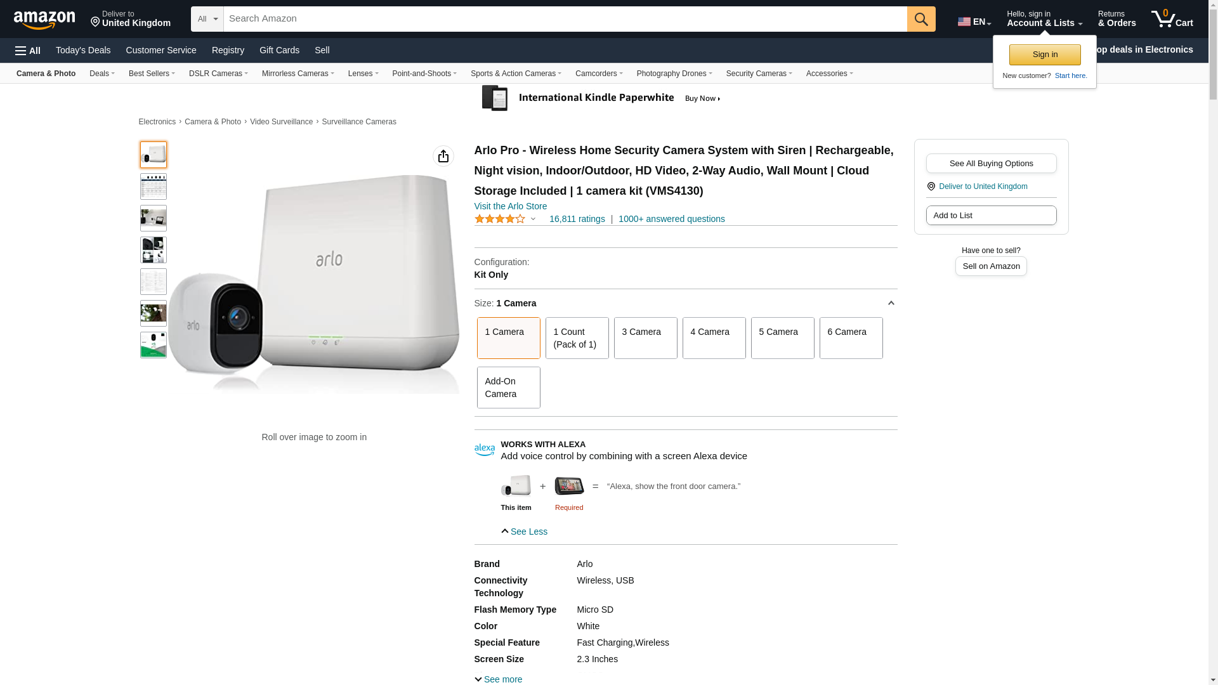This screenshot has width=1218, height=685.
Task: Select the second product thumbnail image
Action: [154, 186]
